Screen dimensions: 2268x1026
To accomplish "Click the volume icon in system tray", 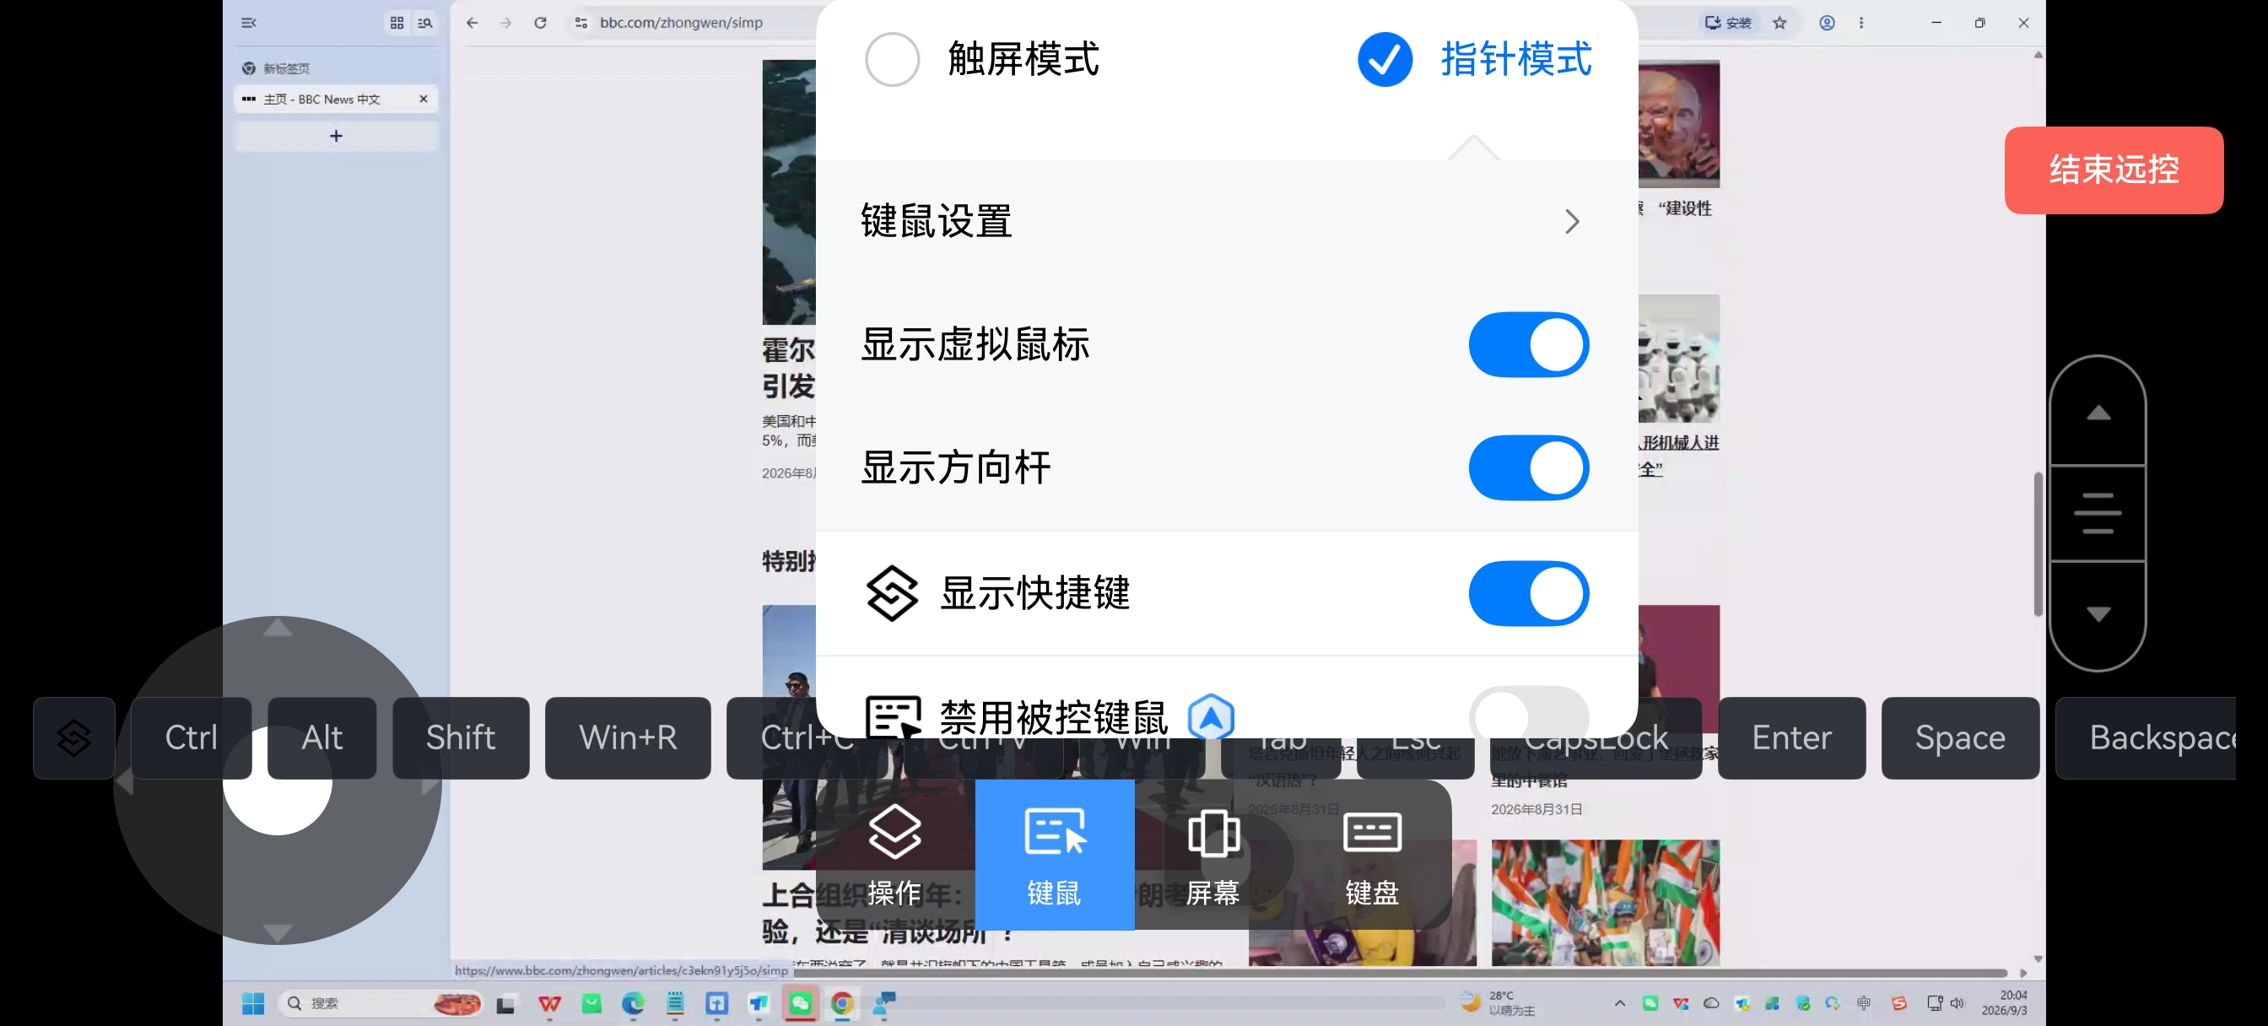I will [x=1957, y=1003].
